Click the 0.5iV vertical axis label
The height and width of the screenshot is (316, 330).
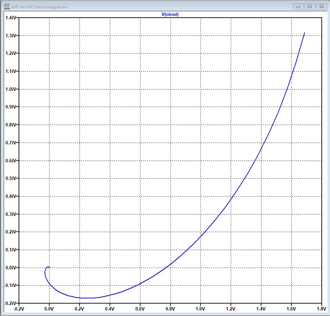click(11, 179)
